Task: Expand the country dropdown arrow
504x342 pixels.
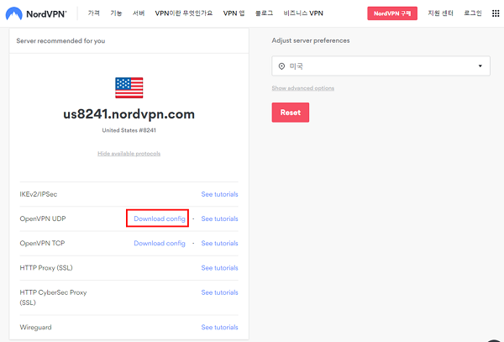Action: pyautogui.click(x=480, y=66)
